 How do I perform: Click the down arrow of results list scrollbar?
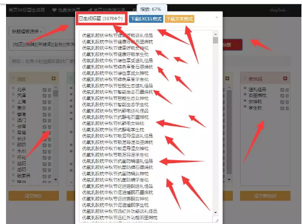point(215,213)
